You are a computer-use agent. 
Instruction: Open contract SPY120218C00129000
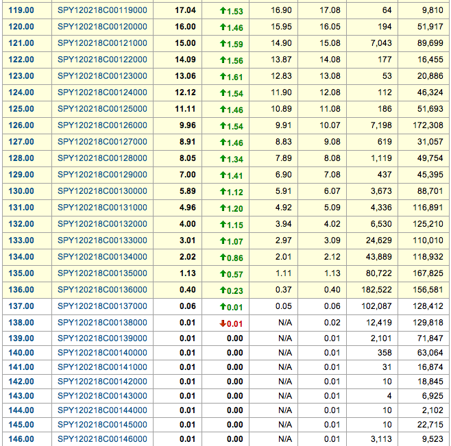click(102, 175)
